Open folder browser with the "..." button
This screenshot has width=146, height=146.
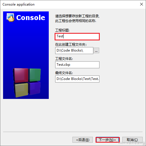click(96, 50)
